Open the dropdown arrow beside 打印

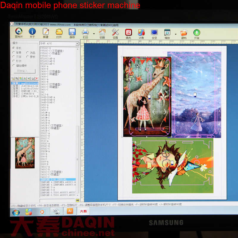point(94,34)
